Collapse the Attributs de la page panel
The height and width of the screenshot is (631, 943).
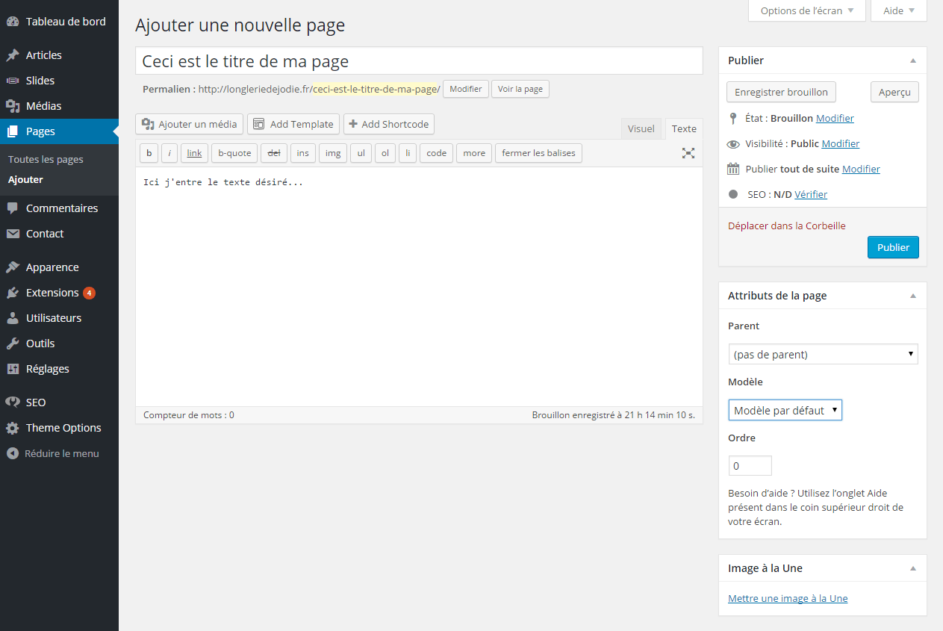point(912,296)
